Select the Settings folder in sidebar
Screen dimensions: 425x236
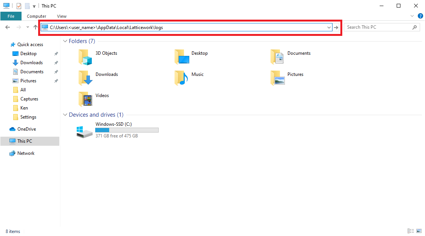28,117
